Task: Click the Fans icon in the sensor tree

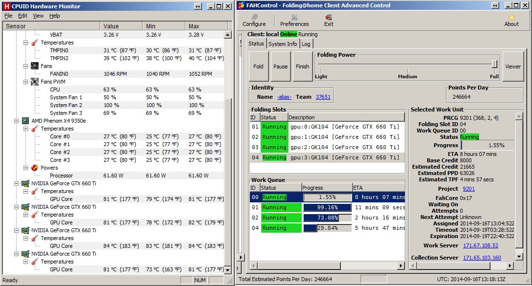Action: (35, 66)
